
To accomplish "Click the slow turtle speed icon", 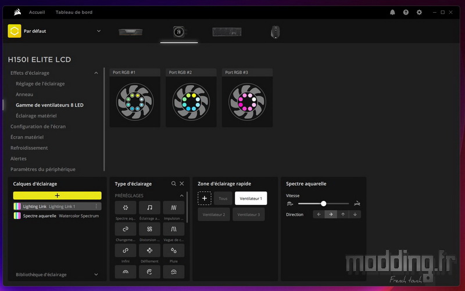I will (x=289, y=203).
